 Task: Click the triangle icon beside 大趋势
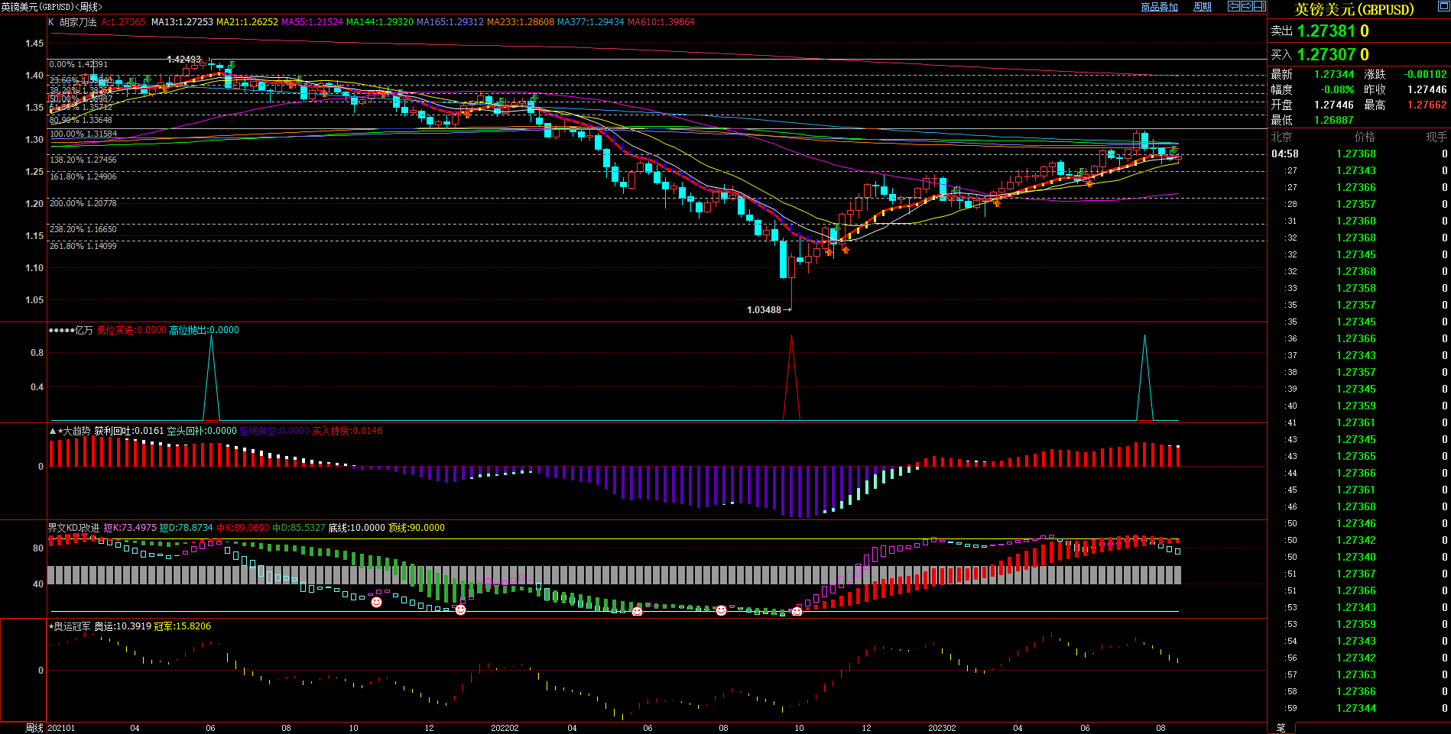pyautogui.click(x=53, y=431)
